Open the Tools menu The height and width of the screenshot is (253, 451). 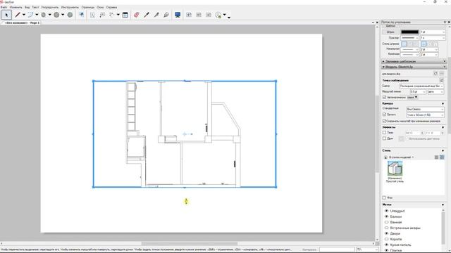pyautogui.click(x=70, y=7)
